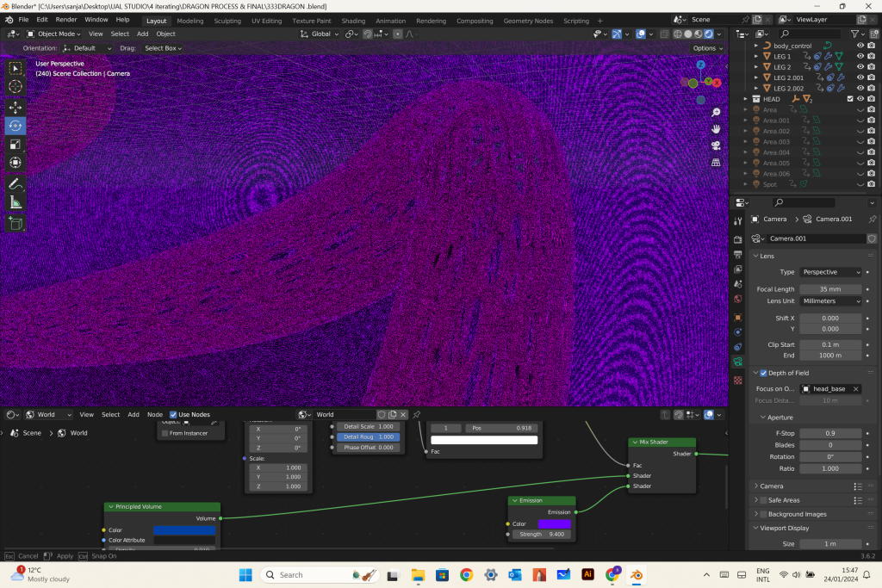The image size is (882, 588).
Task: Open the World properties tab icon
Action: coord(738,299)
